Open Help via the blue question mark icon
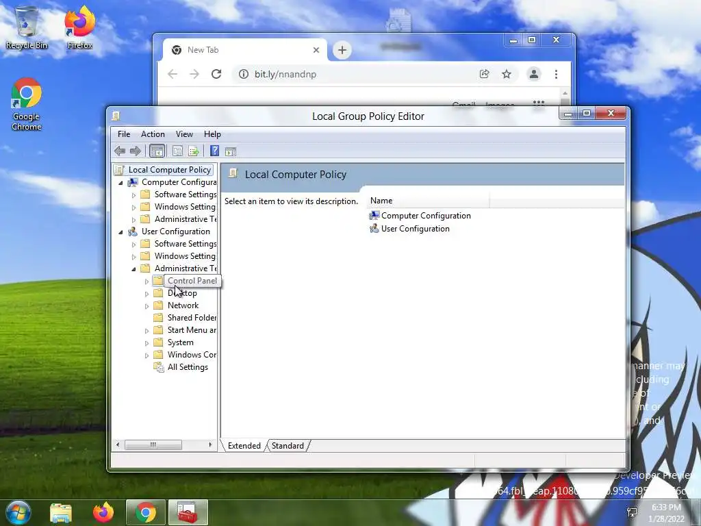This screenshot has width=701, height=526. [x=214, y=151]
